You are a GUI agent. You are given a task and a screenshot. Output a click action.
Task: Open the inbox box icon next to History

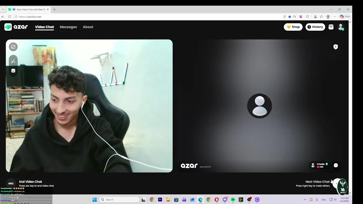coord(331,27)
